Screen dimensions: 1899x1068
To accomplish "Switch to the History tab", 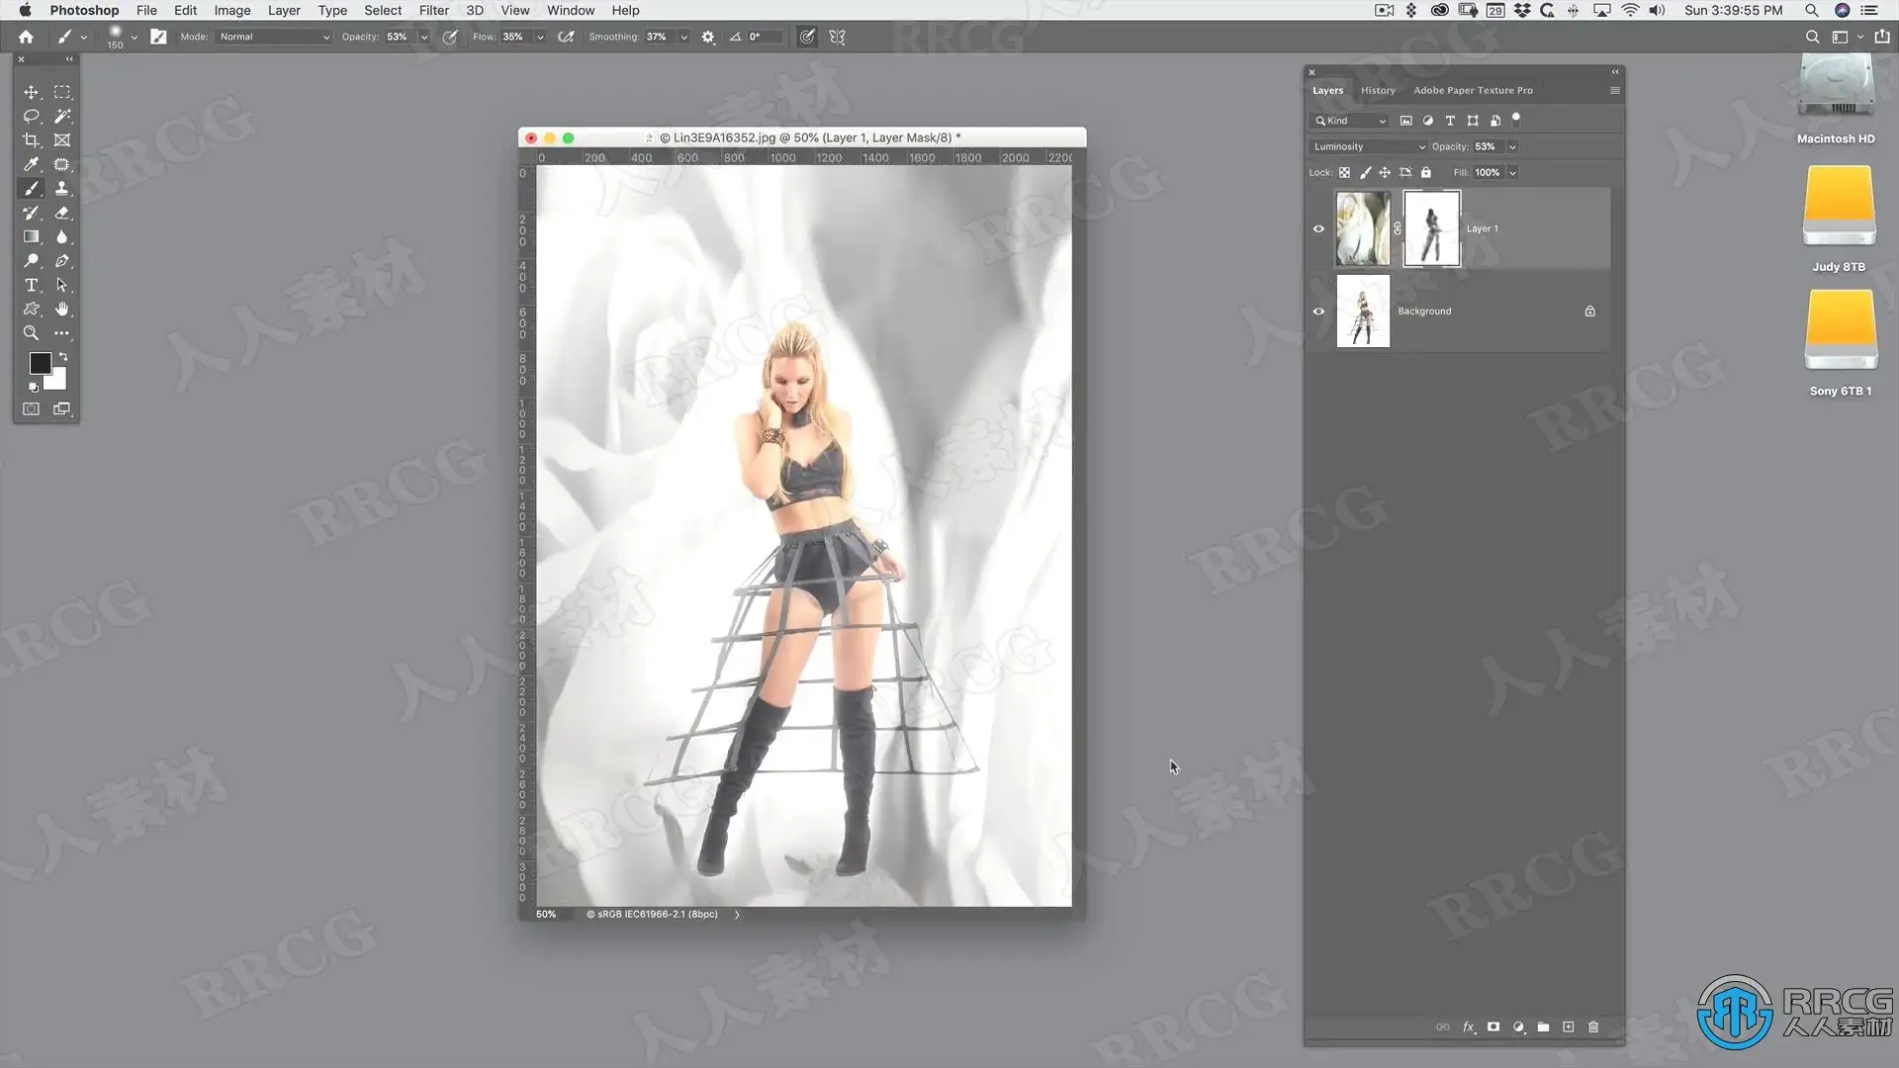I will (1377, 90).
